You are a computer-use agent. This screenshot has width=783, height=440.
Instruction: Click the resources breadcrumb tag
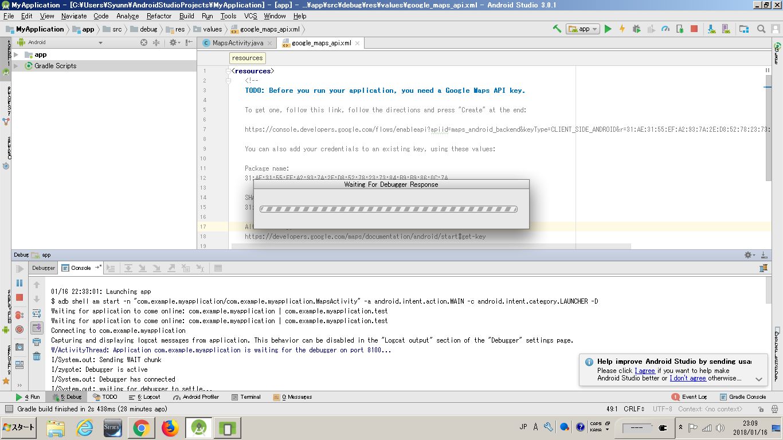point(248,58)
